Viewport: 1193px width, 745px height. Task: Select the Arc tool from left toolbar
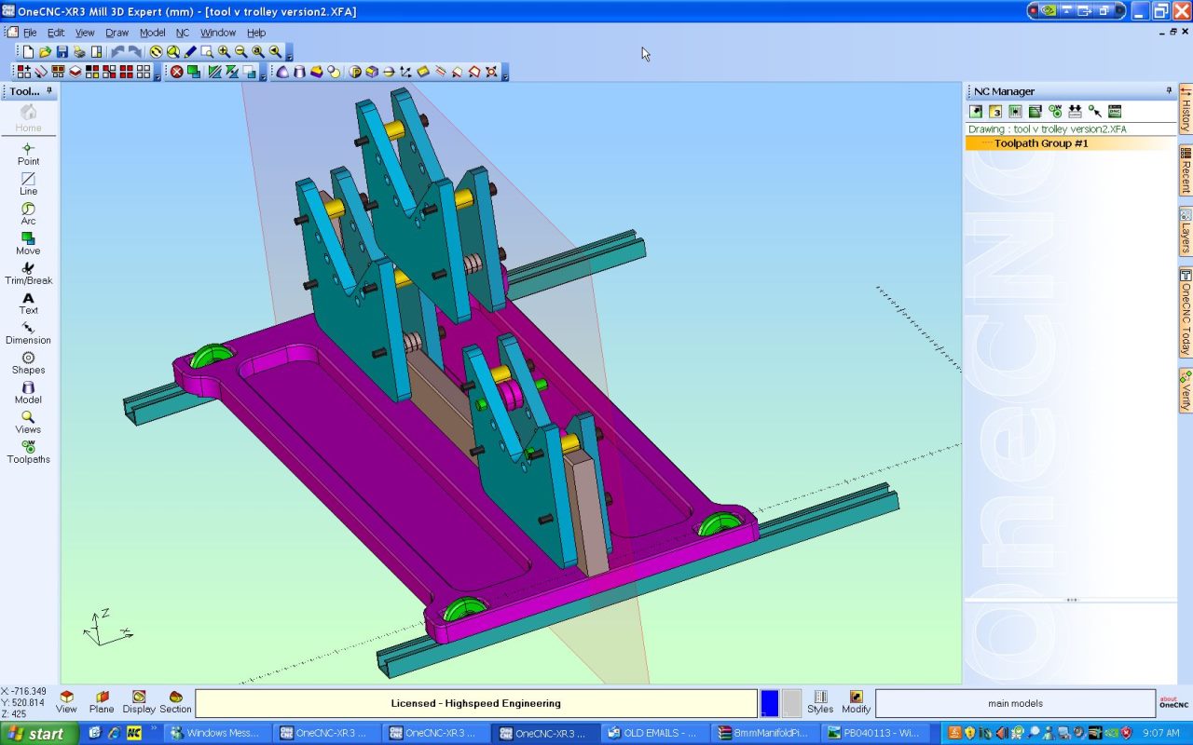tap(28, 212)
